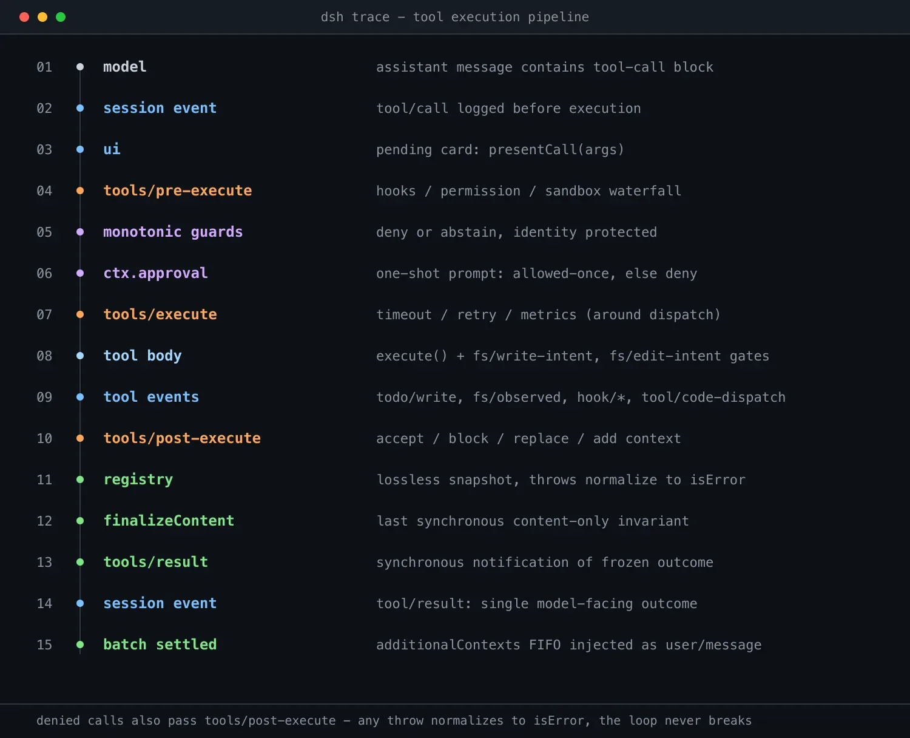Click the green maximize window button
Image resolution: width=910 pixels, height=738 pixels.
(61, 17)
